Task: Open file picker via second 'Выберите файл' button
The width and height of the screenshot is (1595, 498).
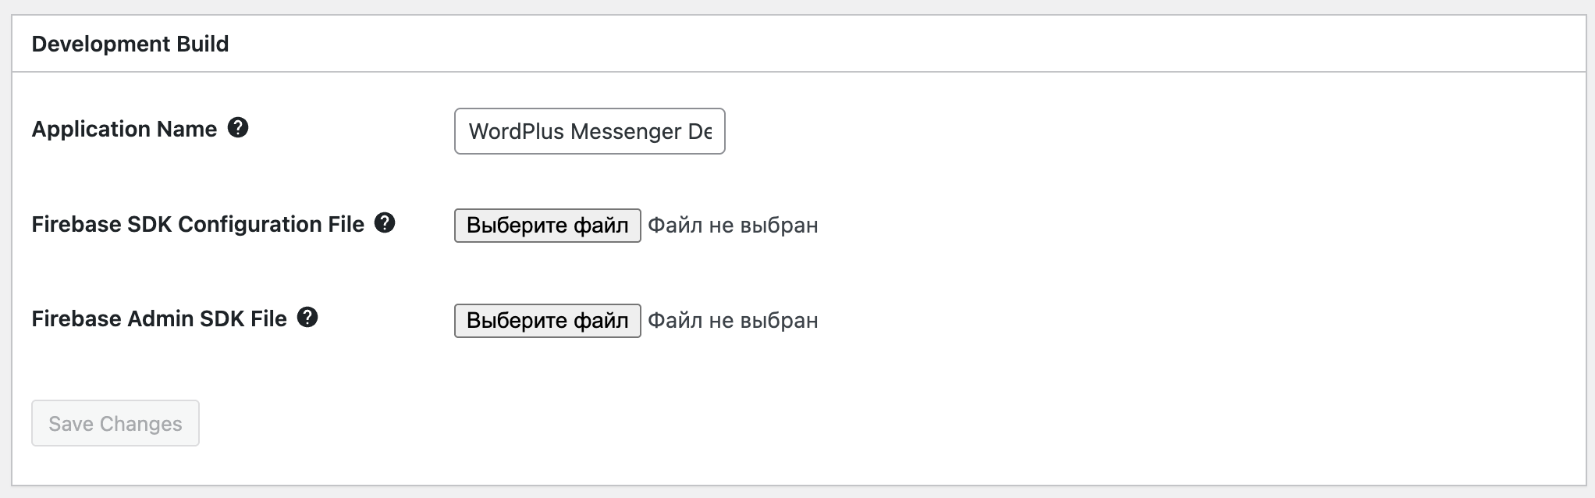Action: (548, 321)
